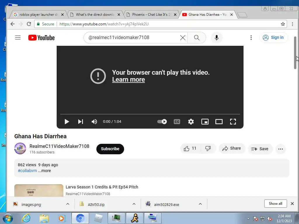The width and height of the screenshot is (299, 224).
Task: Click the #collabvm hashtag
Action: (27, 171)
